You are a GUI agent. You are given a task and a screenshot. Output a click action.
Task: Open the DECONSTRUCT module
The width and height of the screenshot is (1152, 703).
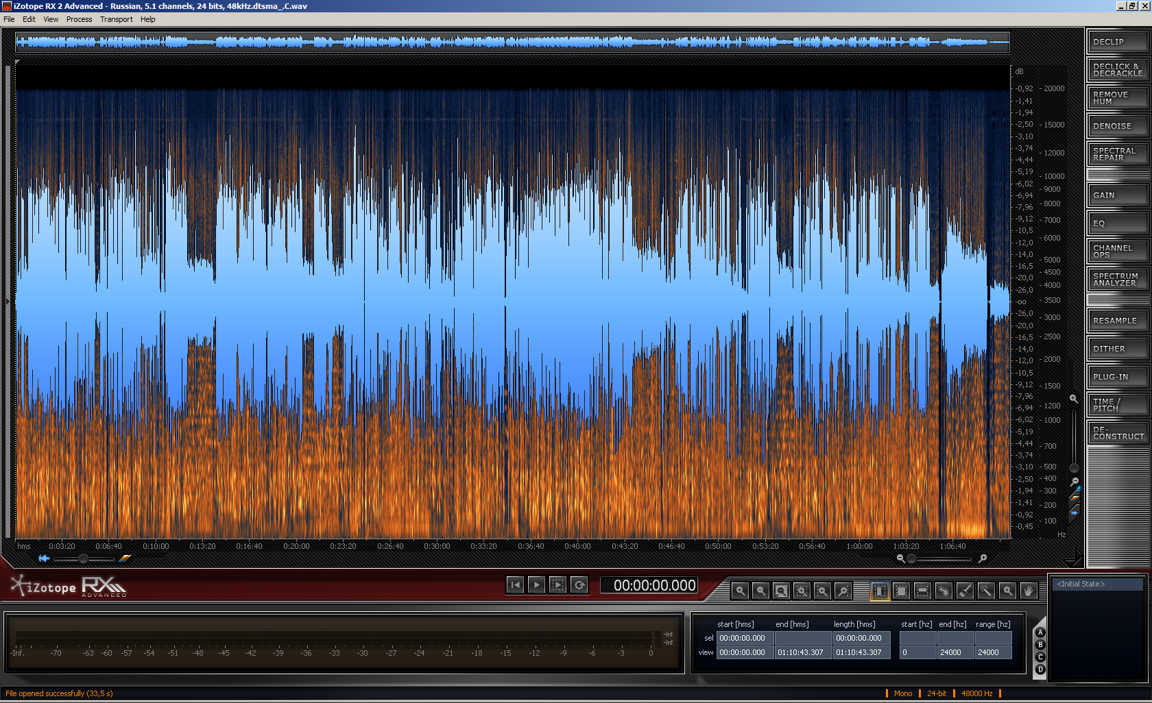pos(1118,433)
